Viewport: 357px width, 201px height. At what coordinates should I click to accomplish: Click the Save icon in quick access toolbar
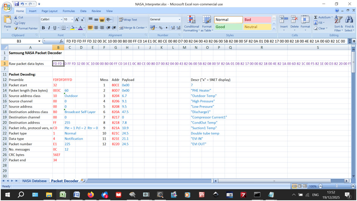(16, 4)
